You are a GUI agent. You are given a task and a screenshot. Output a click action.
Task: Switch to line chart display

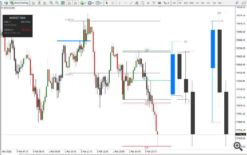45,3
